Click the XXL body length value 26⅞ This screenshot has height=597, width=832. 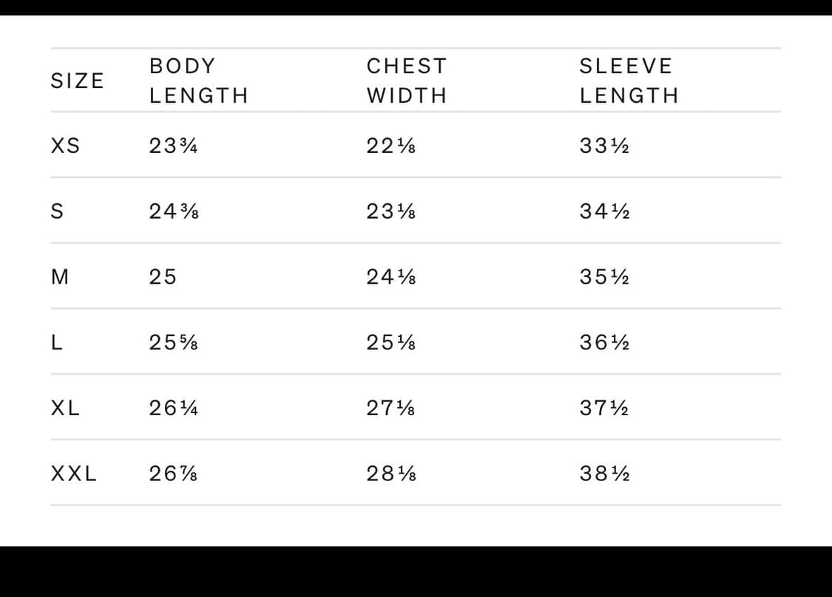coord(173,474)
